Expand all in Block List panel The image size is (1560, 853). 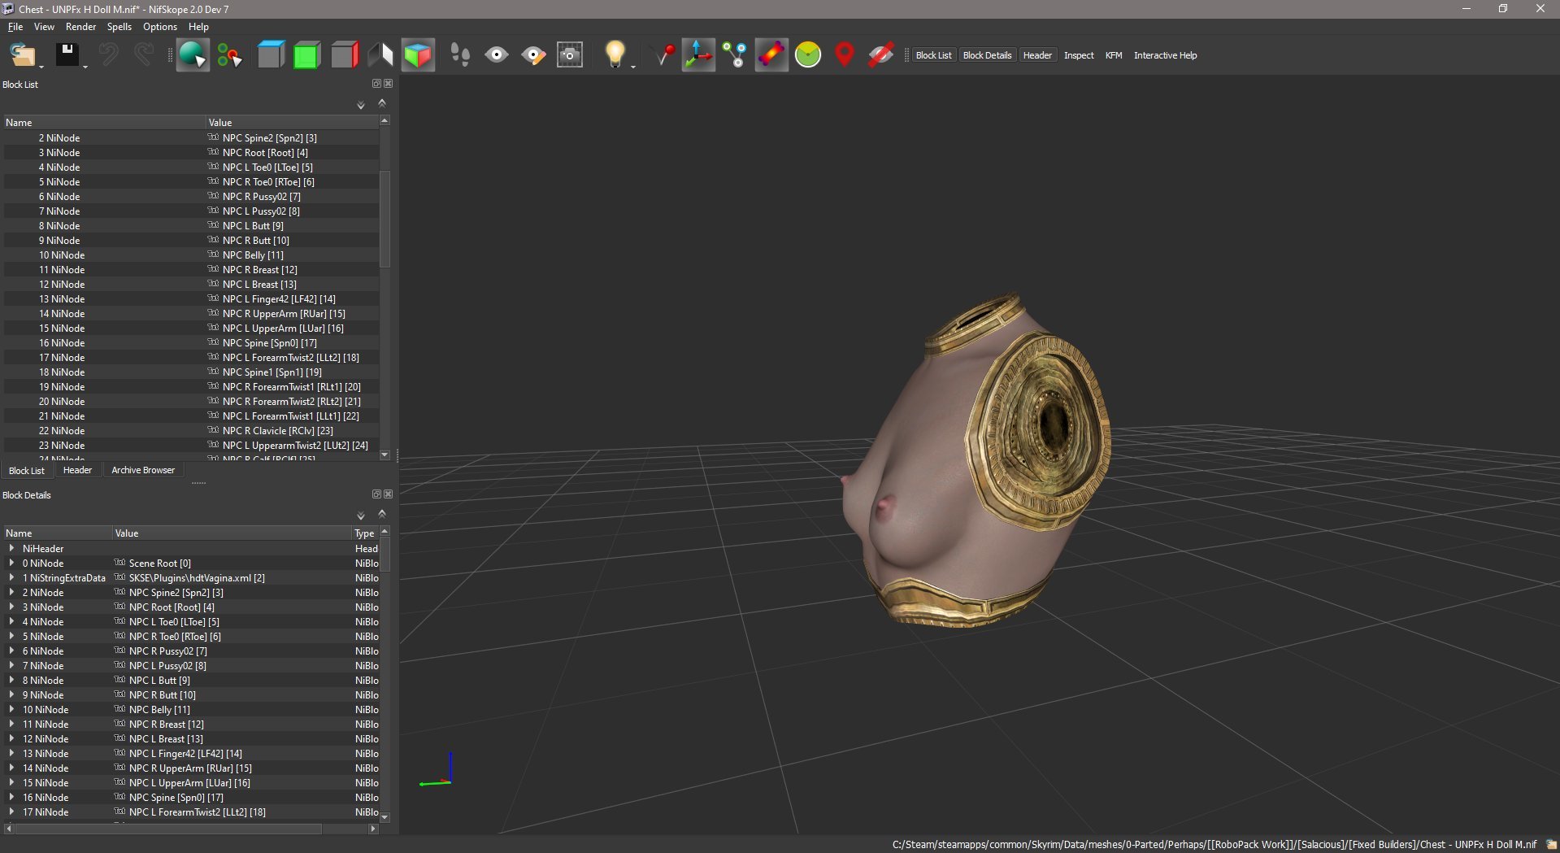point(361,106)
